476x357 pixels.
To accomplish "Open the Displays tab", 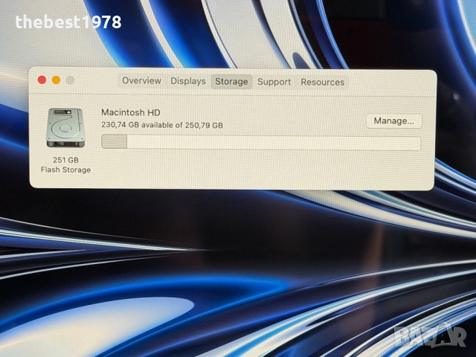I will point(188,81).
